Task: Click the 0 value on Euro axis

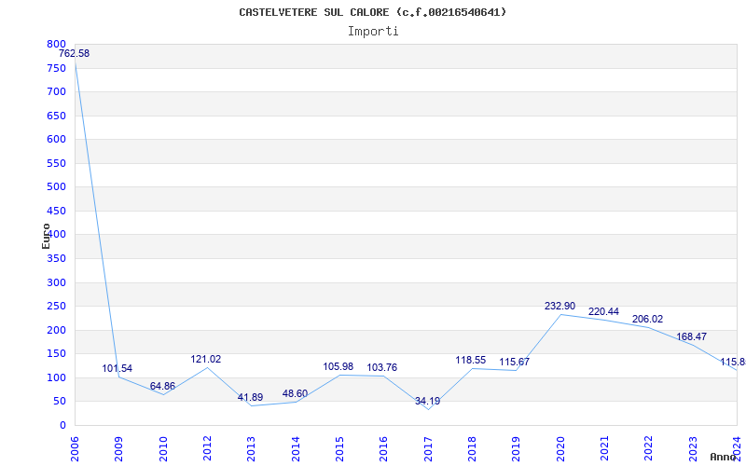Action: pyautogui.click(x=62, y=426)
